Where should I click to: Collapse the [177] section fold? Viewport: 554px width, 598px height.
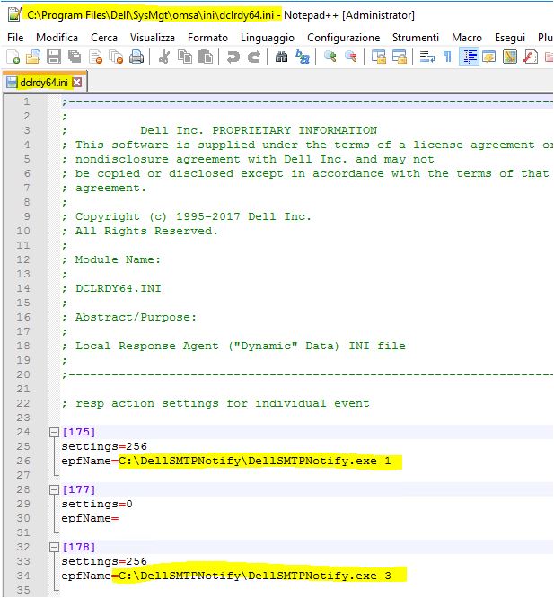(x=55, y=489)
